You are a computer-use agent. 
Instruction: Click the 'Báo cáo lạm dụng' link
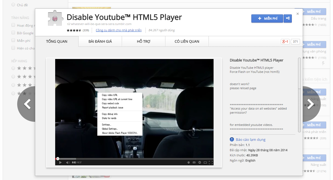(251, 139)
